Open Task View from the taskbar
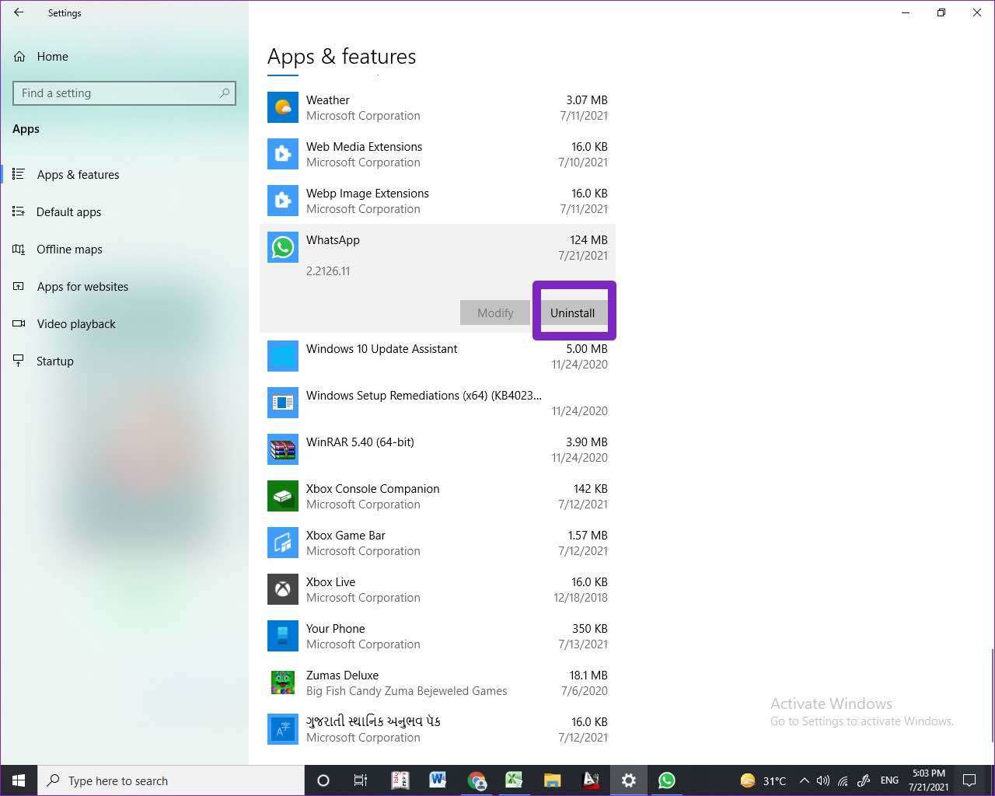Viewport: 995px width, 796px height. (x=361, y=780)
